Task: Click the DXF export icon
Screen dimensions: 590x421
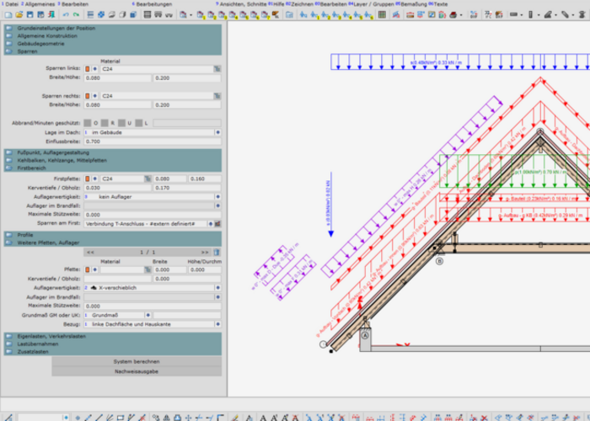Action: 473,14
